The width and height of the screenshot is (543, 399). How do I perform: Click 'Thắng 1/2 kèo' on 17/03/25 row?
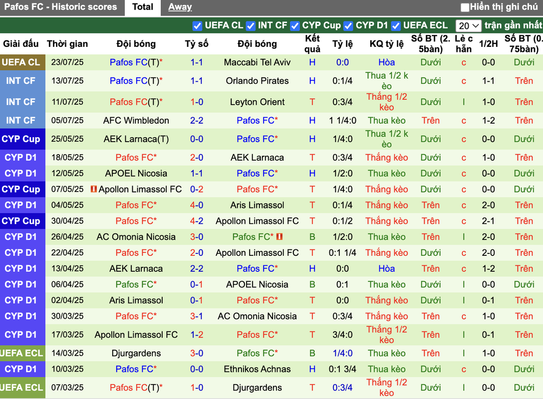(x=386, y=335)
